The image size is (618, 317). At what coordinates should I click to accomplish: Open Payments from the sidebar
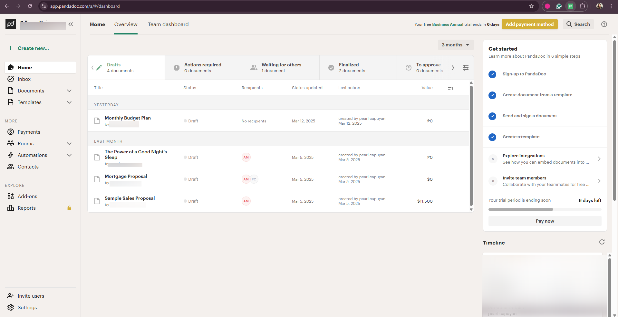(29, 132)
